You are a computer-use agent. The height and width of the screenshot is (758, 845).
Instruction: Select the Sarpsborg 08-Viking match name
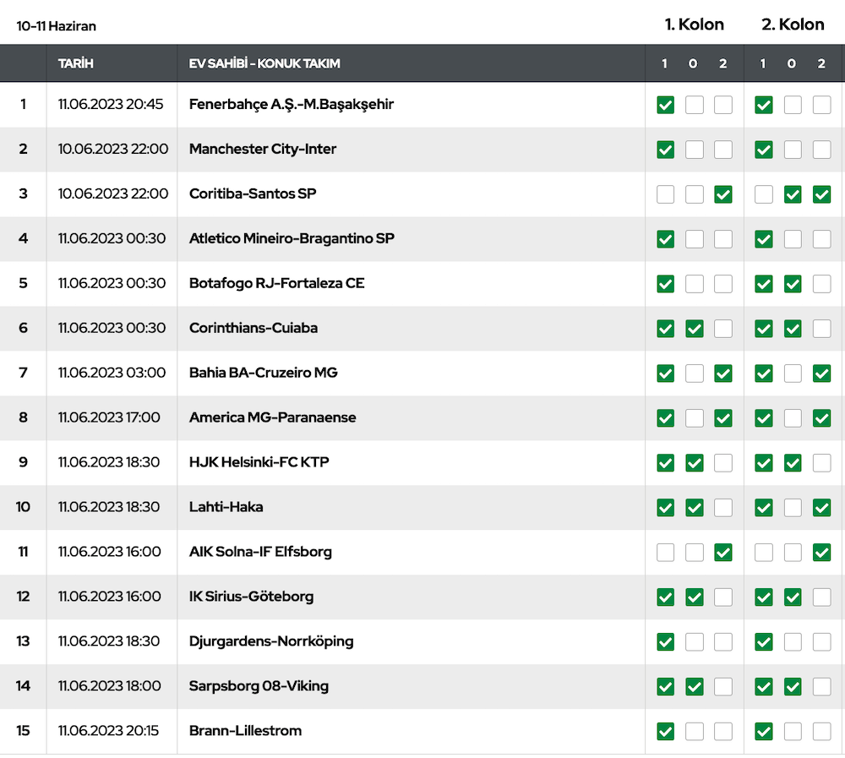coord(259,686)
